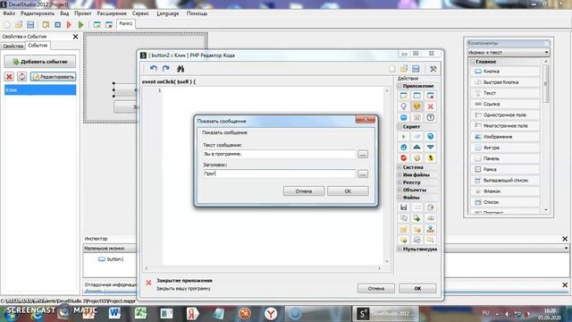Click redo arrow in PHP code editor
Image resolution: width=572 pixels, height=322 pixels.
click(166, 68)
